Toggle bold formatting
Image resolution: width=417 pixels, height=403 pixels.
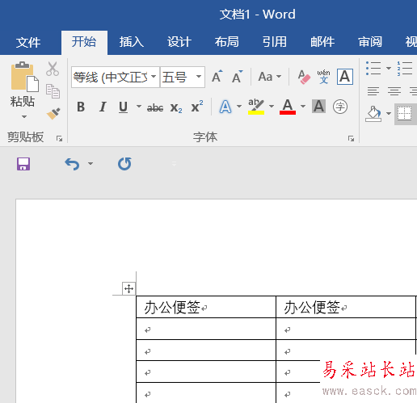(81, 107)
